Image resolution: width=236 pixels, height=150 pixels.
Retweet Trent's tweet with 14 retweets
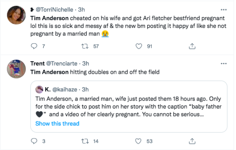[85, 141]
